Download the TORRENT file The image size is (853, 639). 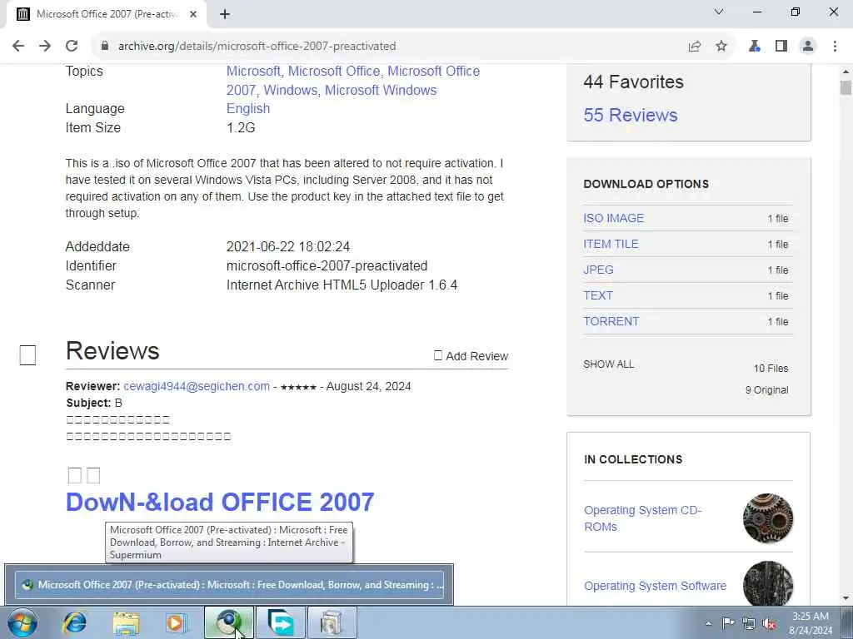point(611,321)
